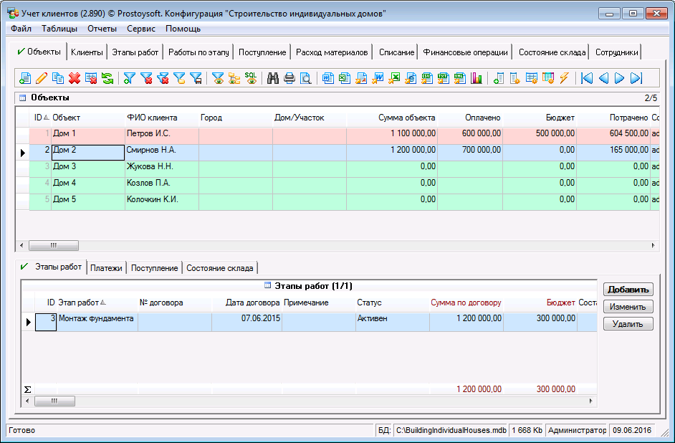Switch to the Платежи subtab
The height and width of the screenshot is (443, 675).
[x=107, y=268]
